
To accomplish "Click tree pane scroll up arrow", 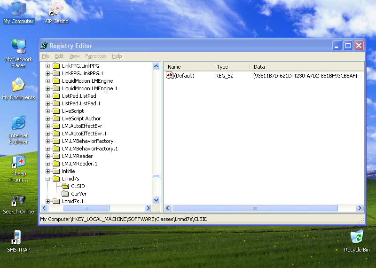I will pos(157,66).
